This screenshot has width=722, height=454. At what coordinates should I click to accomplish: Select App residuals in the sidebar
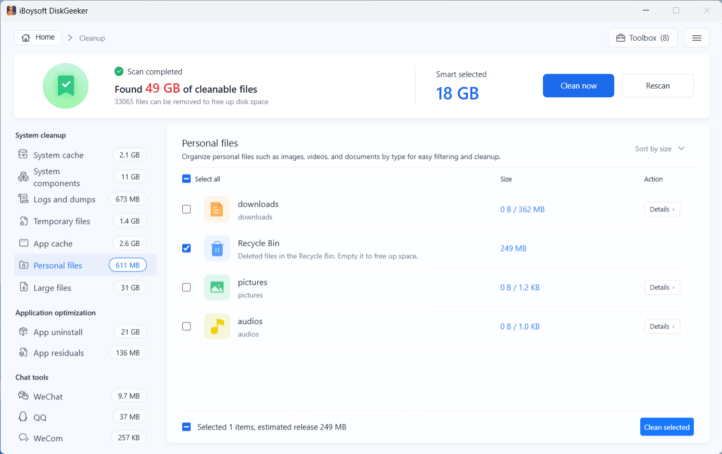[85, 352]
